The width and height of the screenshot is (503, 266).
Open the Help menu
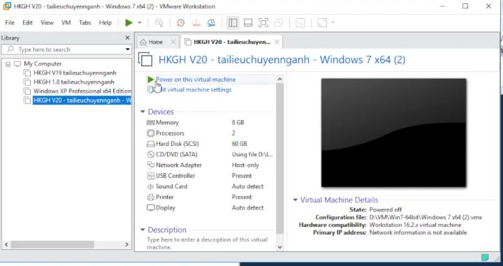point(105,23)
